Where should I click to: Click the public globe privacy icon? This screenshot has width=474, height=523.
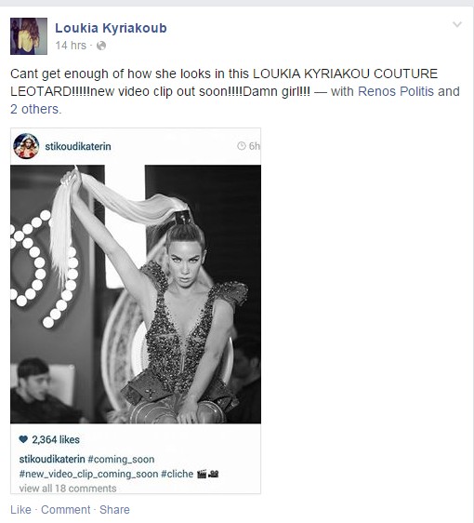[101, 46]
